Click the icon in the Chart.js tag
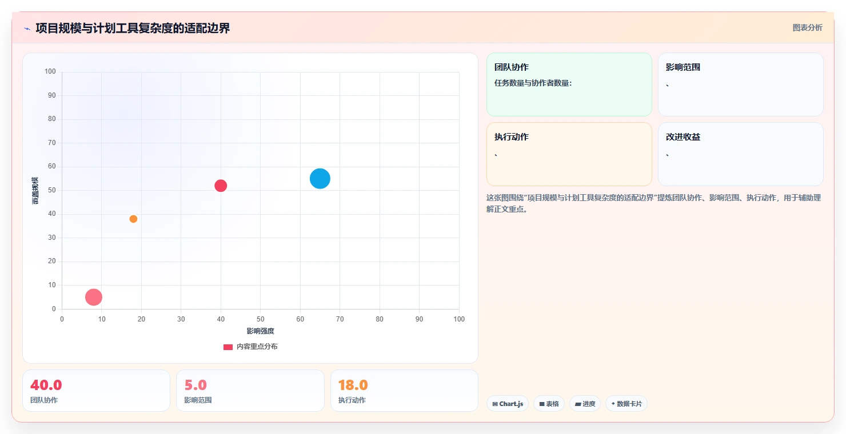 (x=495, y=404)
